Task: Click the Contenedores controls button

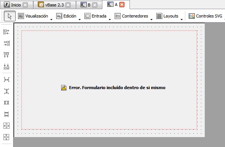Action: tap(131, 16)
